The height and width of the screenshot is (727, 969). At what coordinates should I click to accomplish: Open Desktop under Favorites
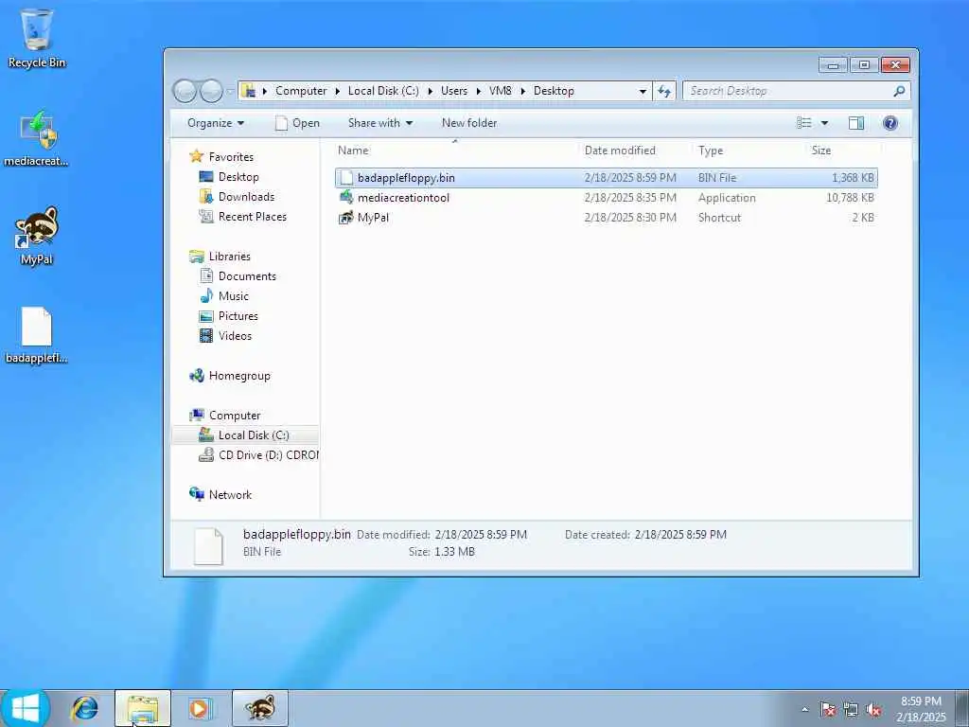(229, 177)
